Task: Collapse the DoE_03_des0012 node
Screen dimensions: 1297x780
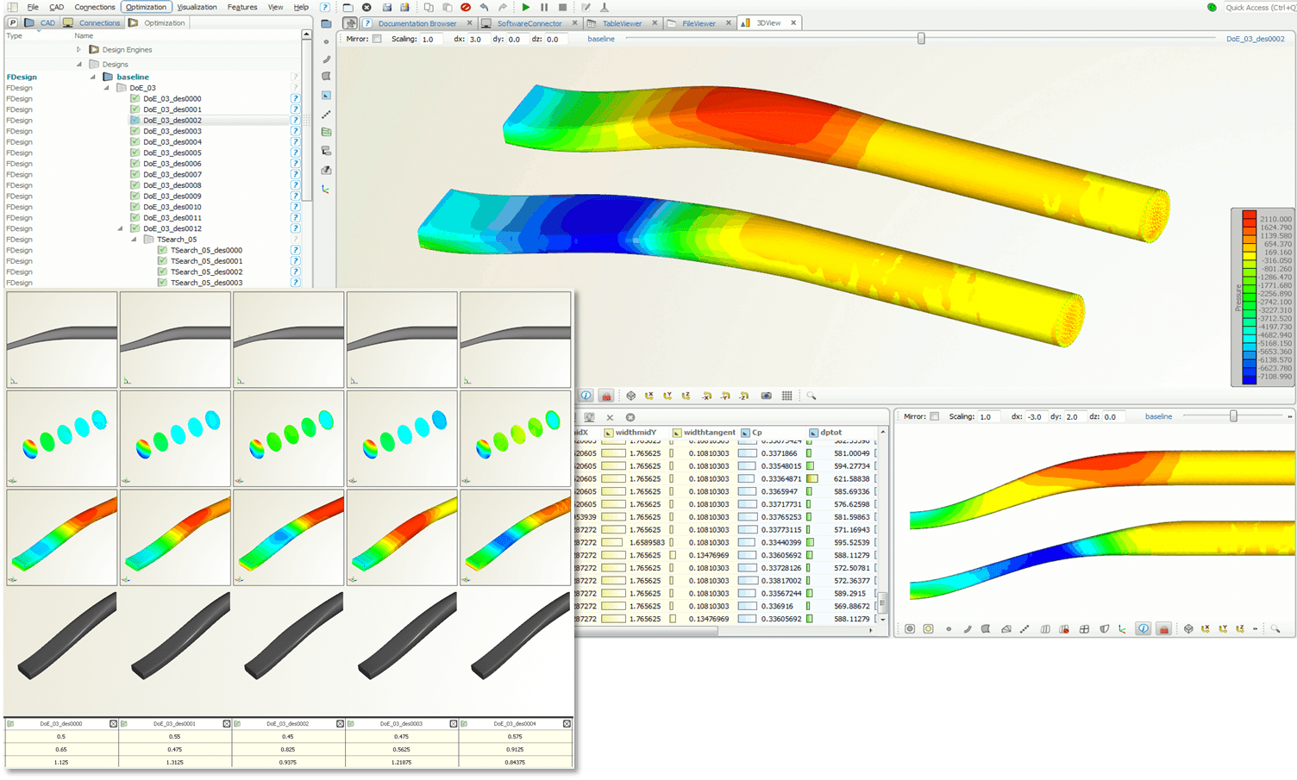Action: pos(120,228)
